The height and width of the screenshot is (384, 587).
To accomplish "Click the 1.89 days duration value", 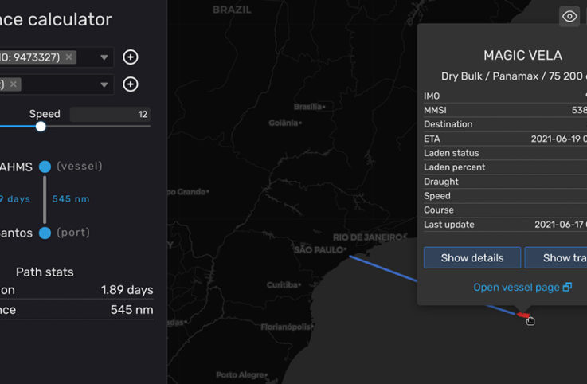I will (x=127, y=290).
